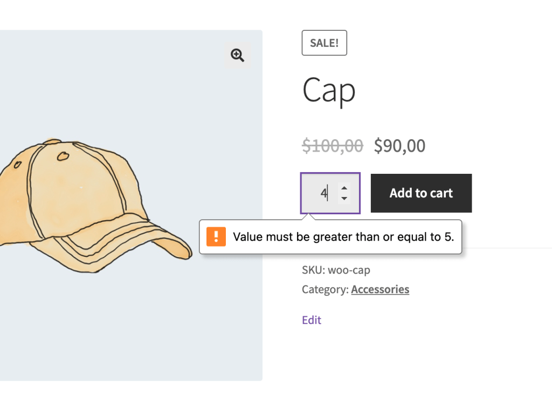
Task: Decrease quantity with the down arrow
Action: pyautogui.click(x=344, y=199)
